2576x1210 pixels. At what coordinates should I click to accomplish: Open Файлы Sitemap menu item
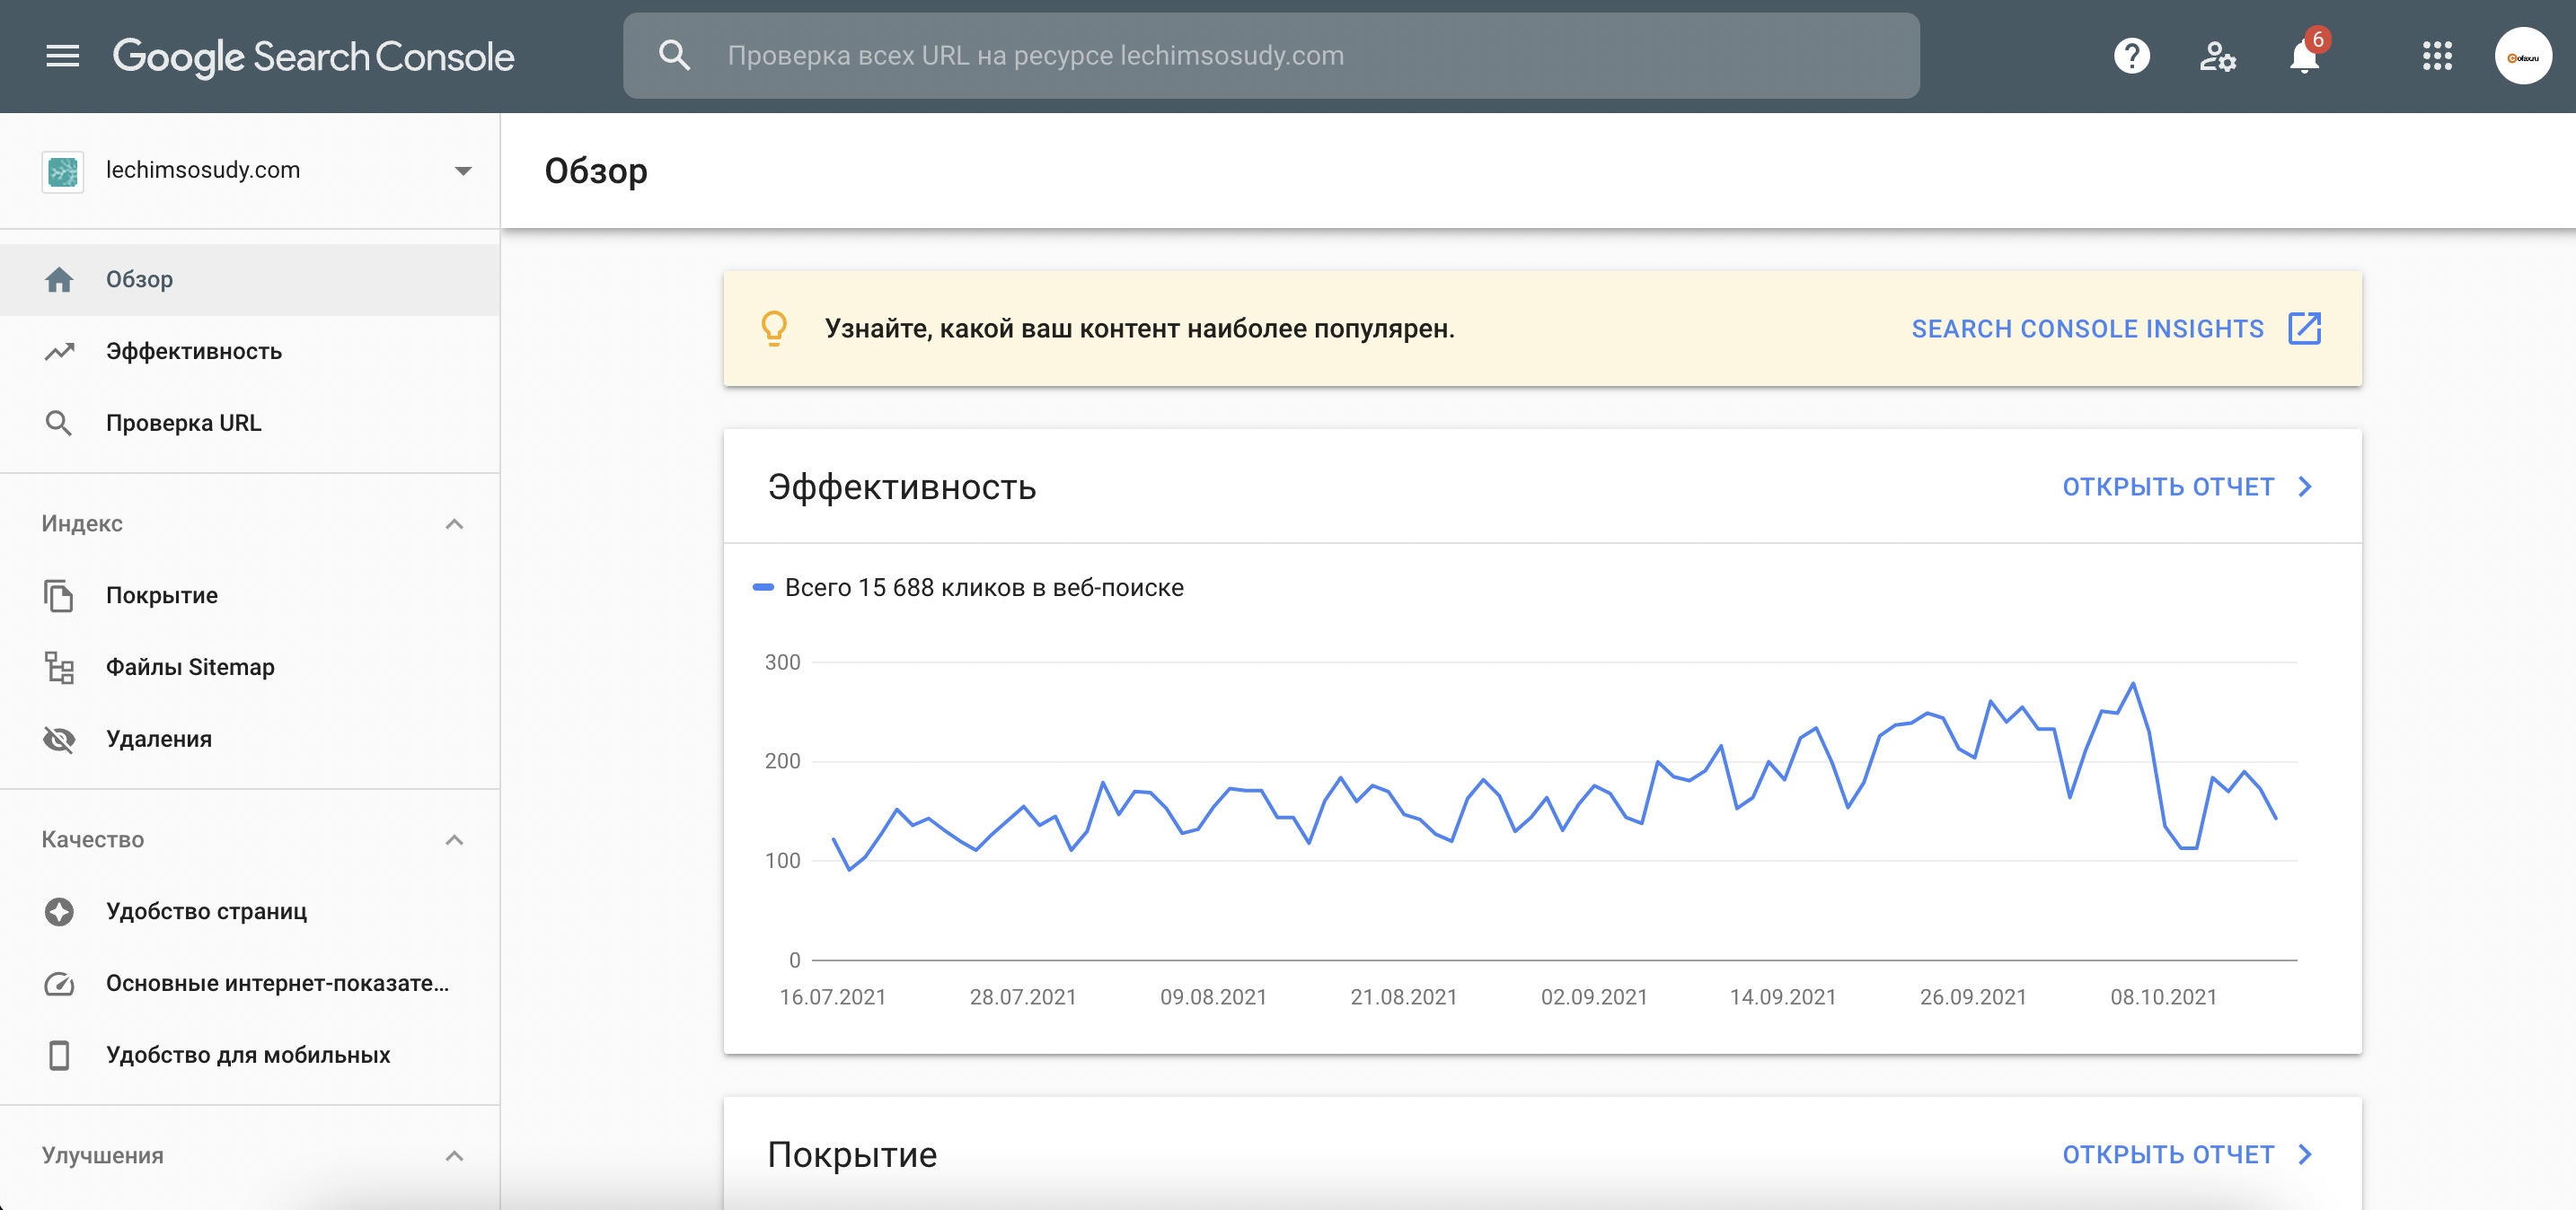click(x=190, y=668)
